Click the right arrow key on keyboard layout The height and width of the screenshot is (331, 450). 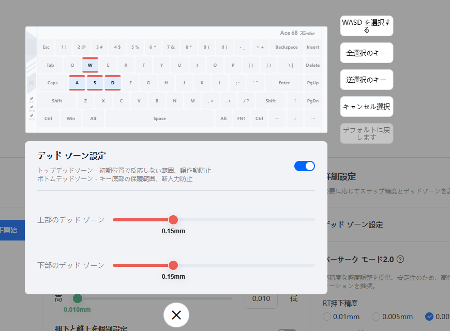(x=313, y=118)
